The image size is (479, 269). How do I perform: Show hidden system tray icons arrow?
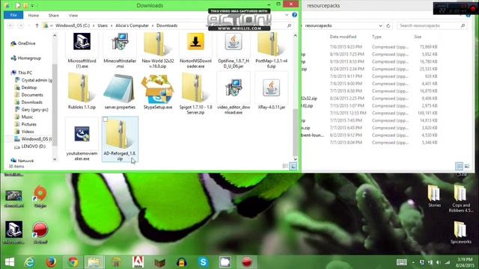click(x=413, y=262)
